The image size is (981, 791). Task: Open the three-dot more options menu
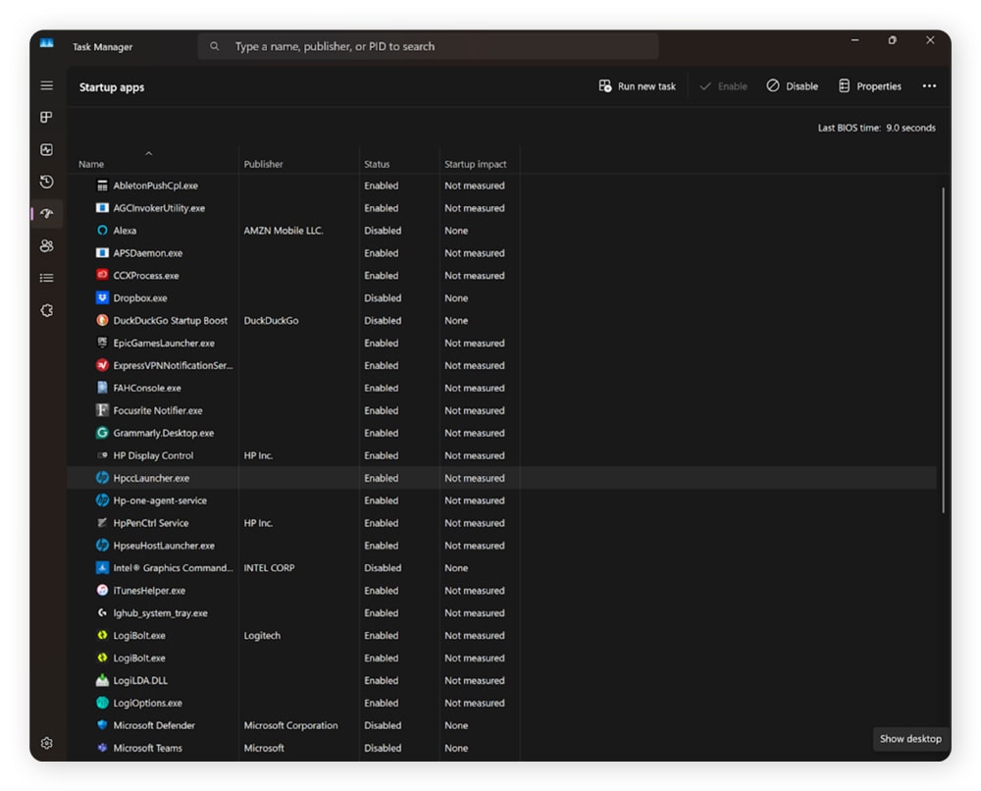[x=929, y=86]
